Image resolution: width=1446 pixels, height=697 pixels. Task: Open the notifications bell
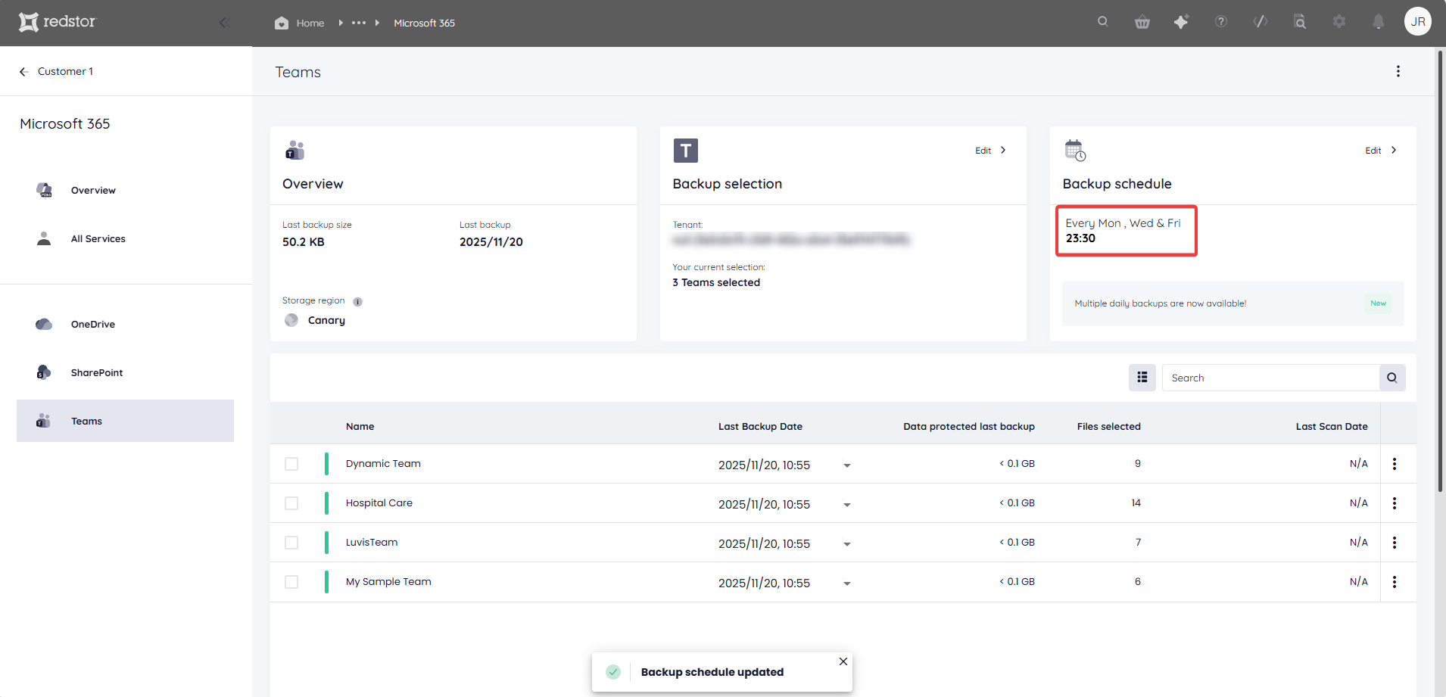[1379, 22]
